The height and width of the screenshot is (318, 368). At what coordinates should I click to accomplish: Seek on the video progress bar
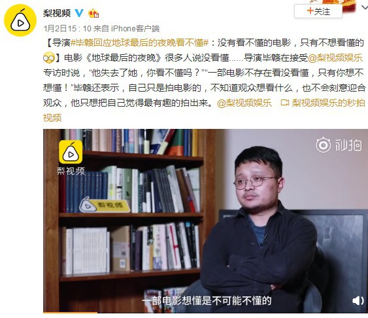(x=206, y=313)
